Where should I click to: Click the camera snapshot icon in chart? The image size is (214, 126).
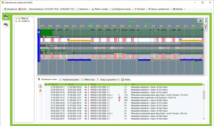click(x=200, y=21)
